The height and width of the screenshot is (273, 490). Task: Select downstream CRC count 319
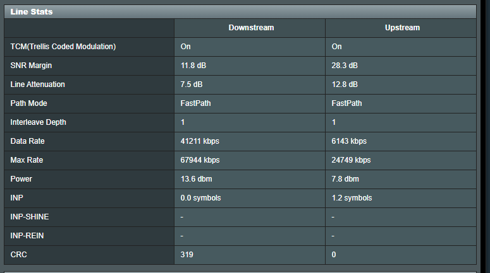coord(187,255)
